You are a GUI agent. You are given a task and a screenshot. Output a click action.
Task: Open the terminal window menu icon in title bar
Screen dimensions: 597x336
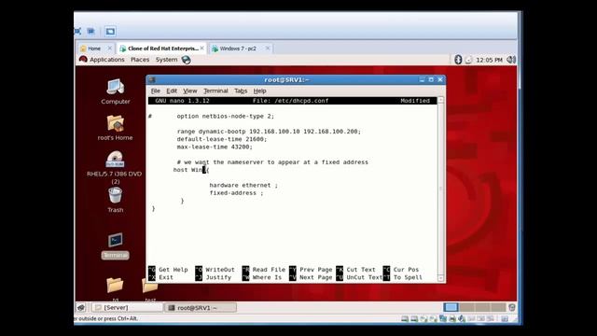152,79
